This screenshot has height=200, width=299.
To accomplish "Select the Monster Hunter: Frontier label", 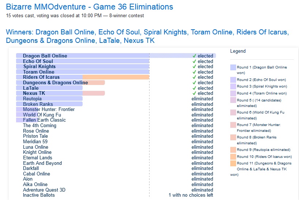I will pos(49,109).
